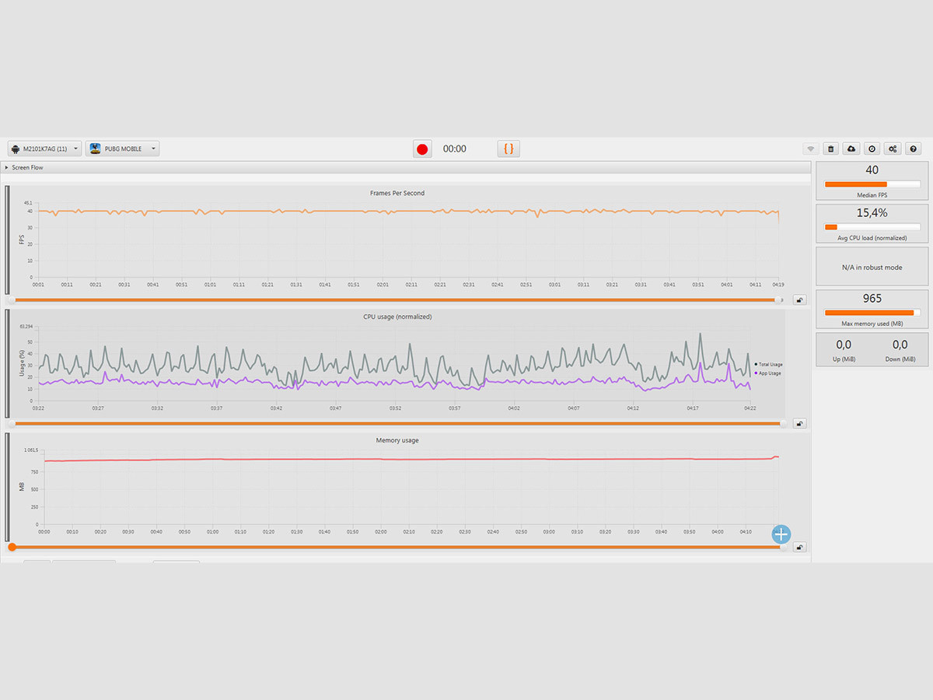Screen dimensions: 933x700
Task: Click the Memory timeline slider left handle
Action: 12,547
